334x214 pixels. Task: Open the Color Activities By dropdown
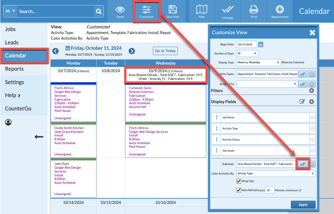276,173
